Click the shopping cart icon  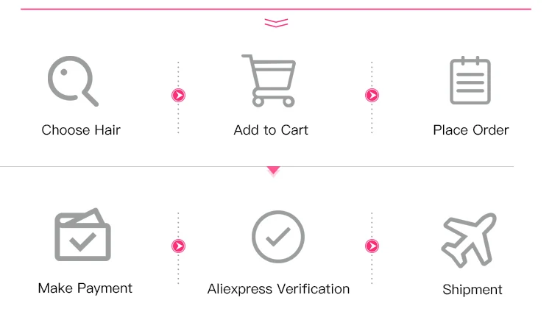[268, 80]
